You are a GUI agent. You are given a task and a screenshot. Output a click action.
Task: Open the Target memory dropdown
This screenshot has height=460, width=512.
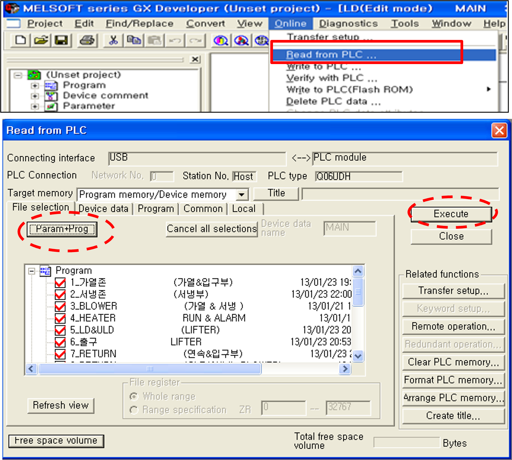click(242, 195)
